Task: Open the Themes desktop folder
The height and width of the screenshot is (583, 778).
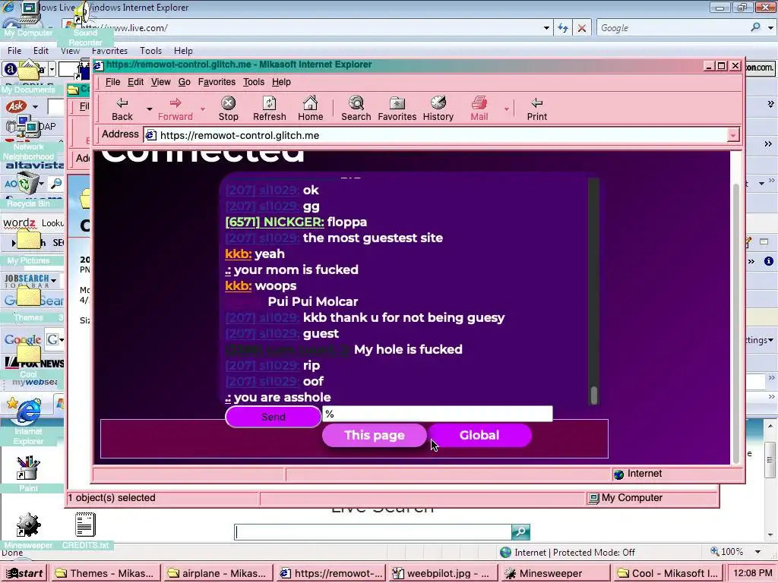Action: [28, 298]
